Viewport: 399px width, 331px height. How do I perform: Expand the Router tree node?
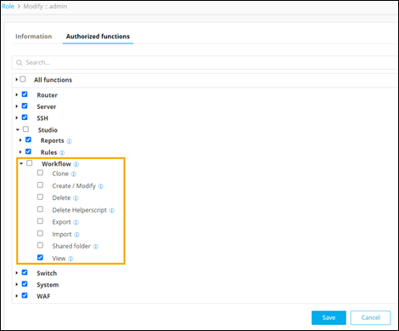tap(17, 94)
